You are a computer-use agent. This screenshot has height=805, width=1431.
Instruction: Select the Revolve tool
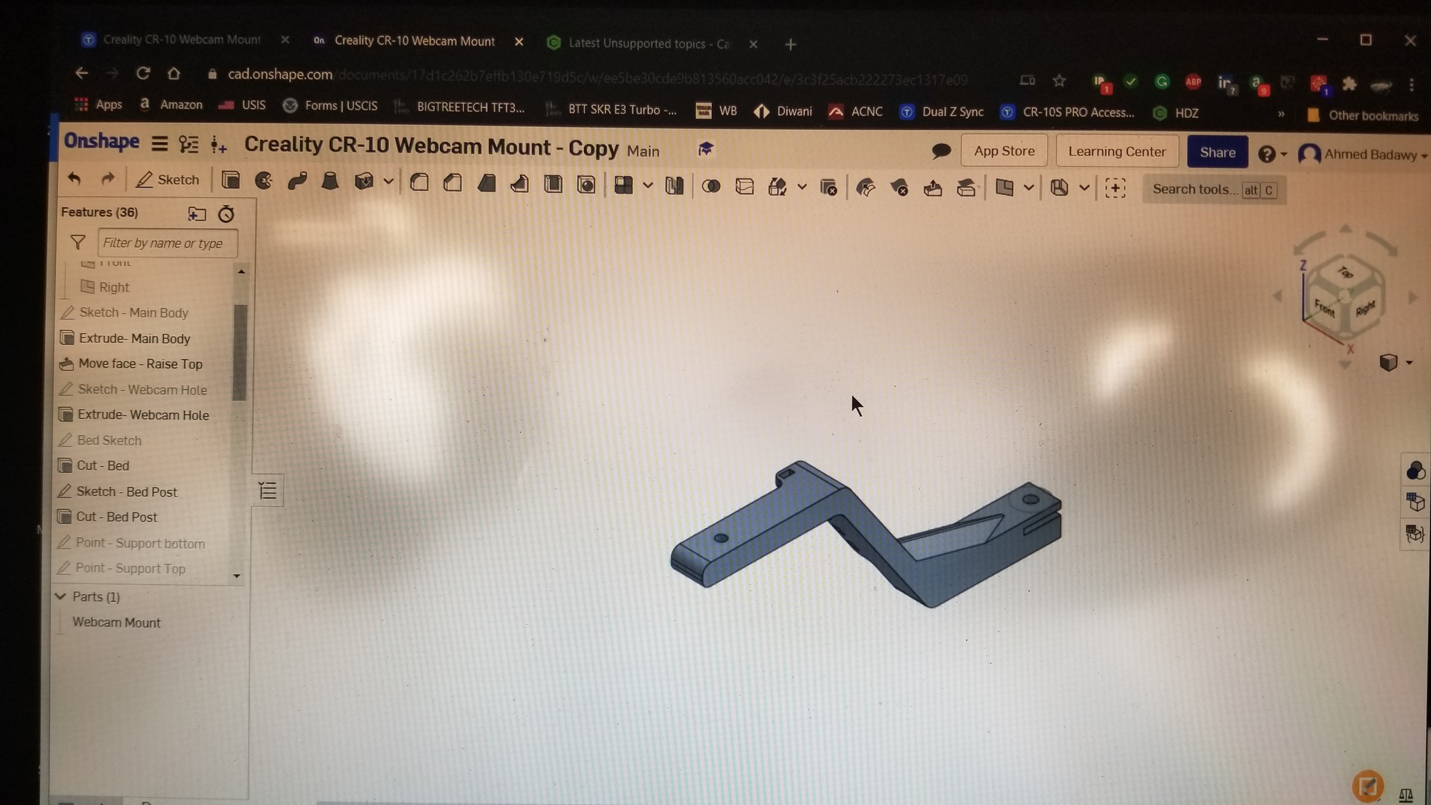pyautogui.click(x=264, y=181)
